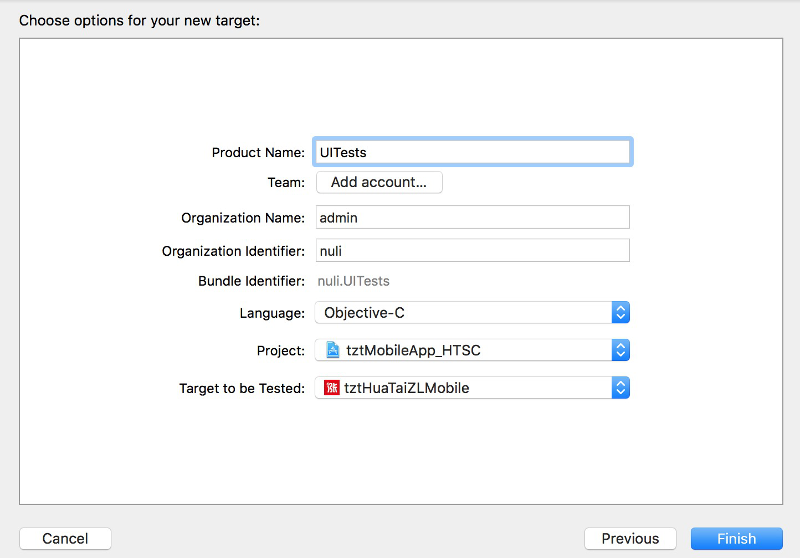The height and width of the screenshot is (558, 800).
Task: Cancel the new target dialog
Action: [x=65, y=539]
